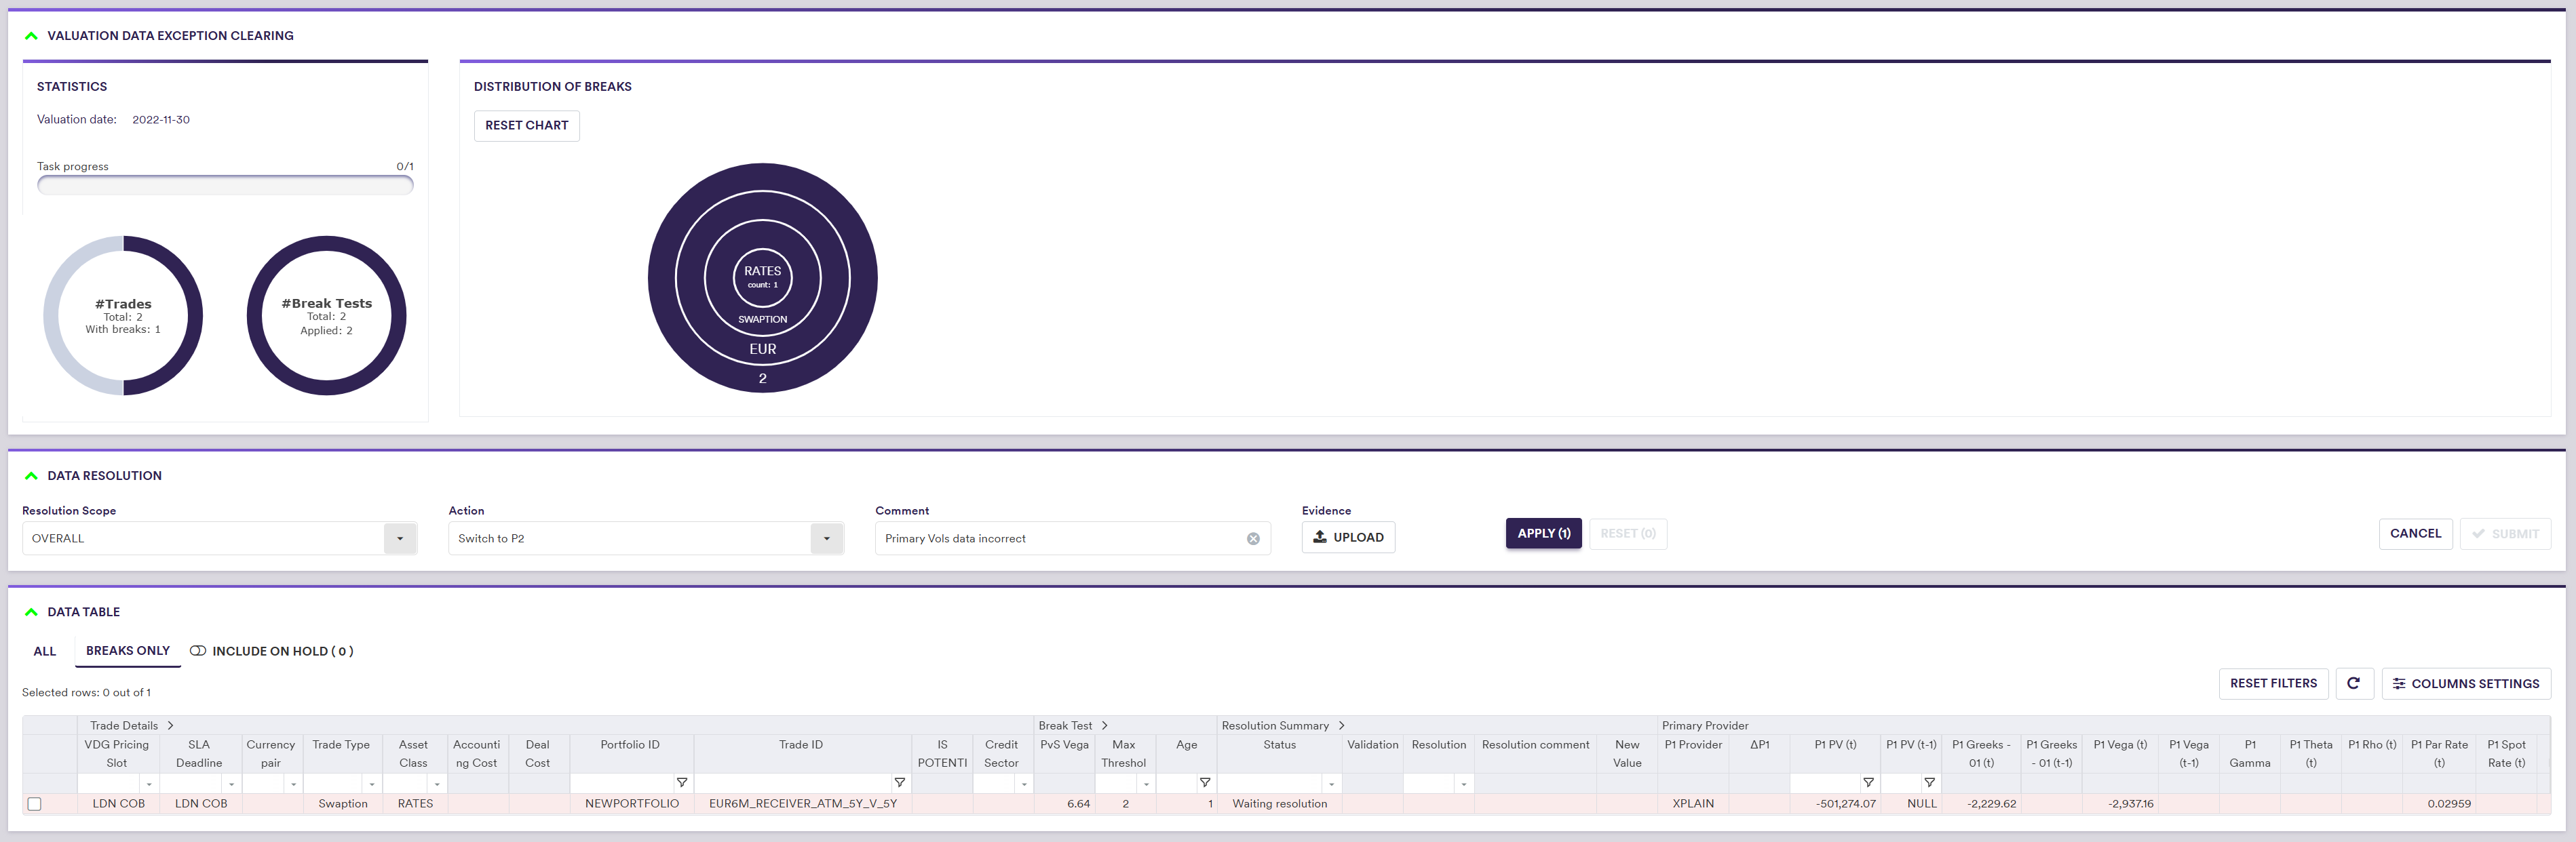2576x842 pixels.
Task: Click the Portfolio ID filter funnel icon
Action: click(682, 783)
